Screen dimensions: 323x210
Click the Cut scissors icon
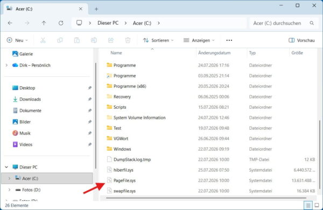pyautogui.click(x=43, y=40)
